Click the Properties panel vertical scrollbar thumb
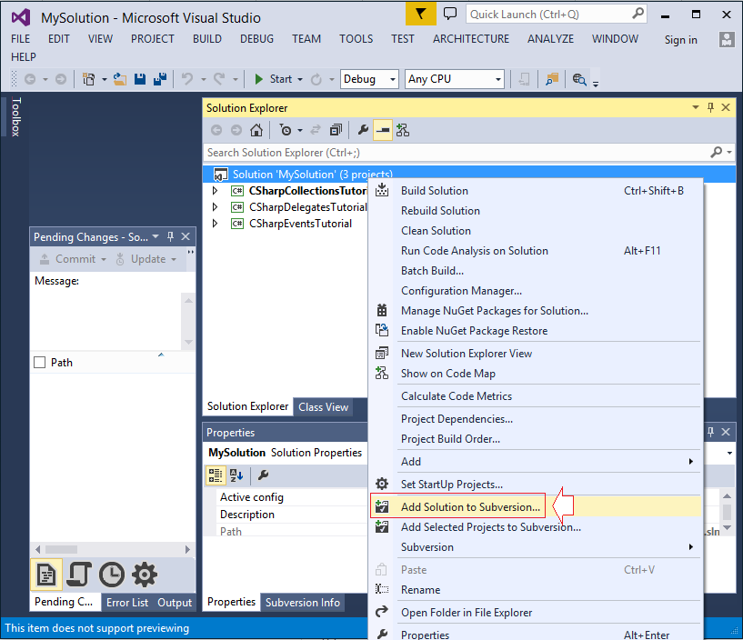The height and width of the screenshot is (640, 743). point(727,512)
